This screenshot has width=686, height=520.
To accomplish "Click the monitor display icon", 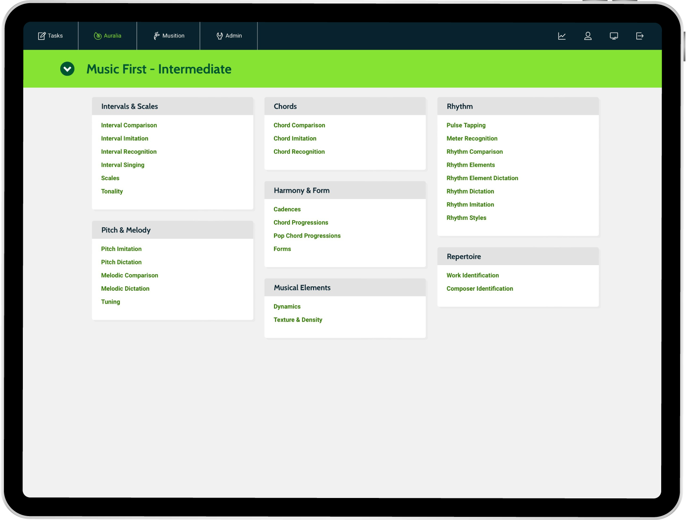I will pos(614,36).
